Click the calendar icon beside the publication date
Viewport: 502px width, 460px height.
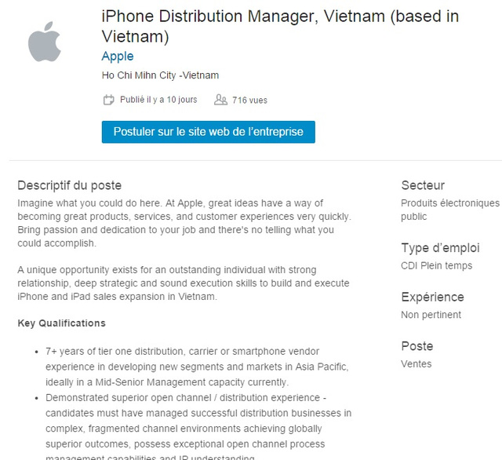109,100
